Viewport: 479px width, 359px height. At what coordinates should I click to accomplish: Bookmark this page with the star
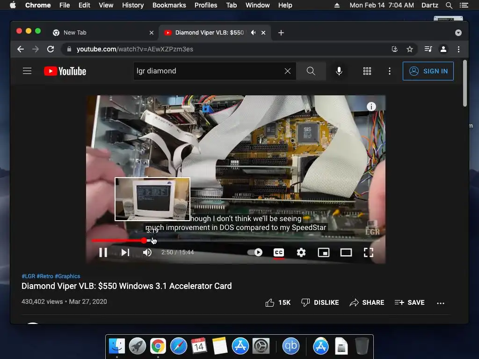[x=410, y=49]
